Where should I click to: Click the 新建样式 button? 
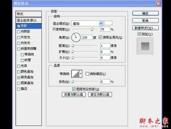[145, 28]
